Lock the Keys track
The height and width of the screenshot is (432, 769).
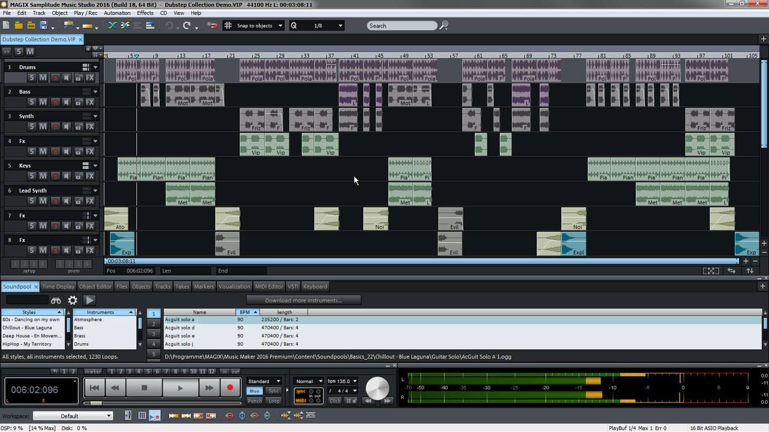78,176
